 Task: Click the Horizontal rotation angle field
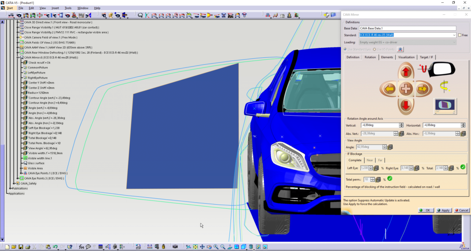(442, 125)
